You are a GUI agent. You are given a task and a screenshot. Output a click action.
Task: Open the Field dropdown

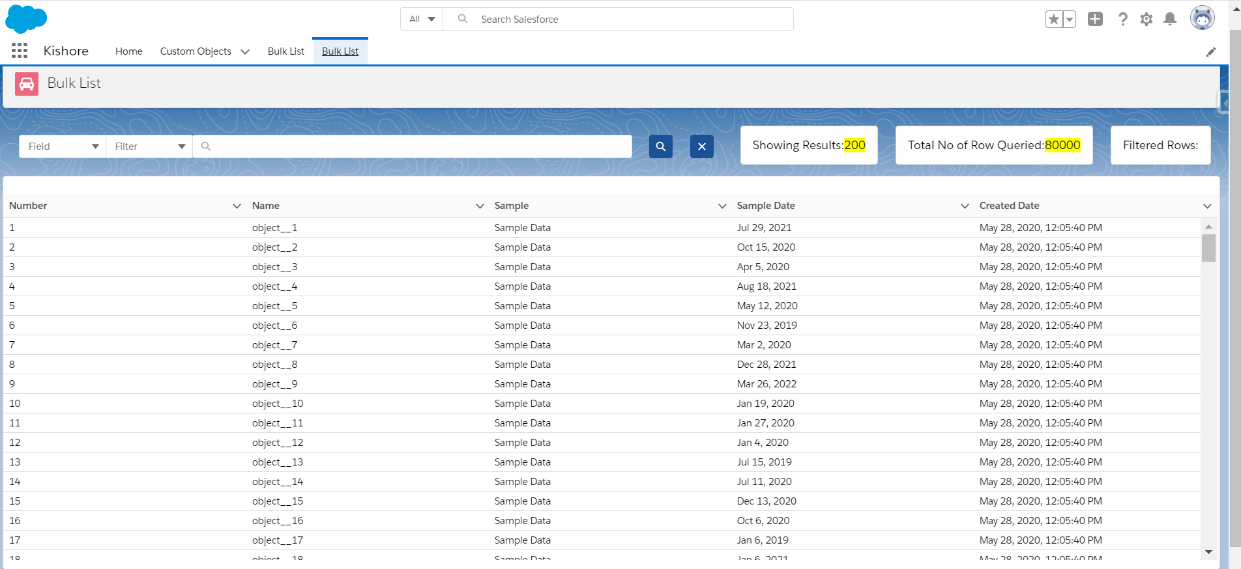click(x=63, y=146)
